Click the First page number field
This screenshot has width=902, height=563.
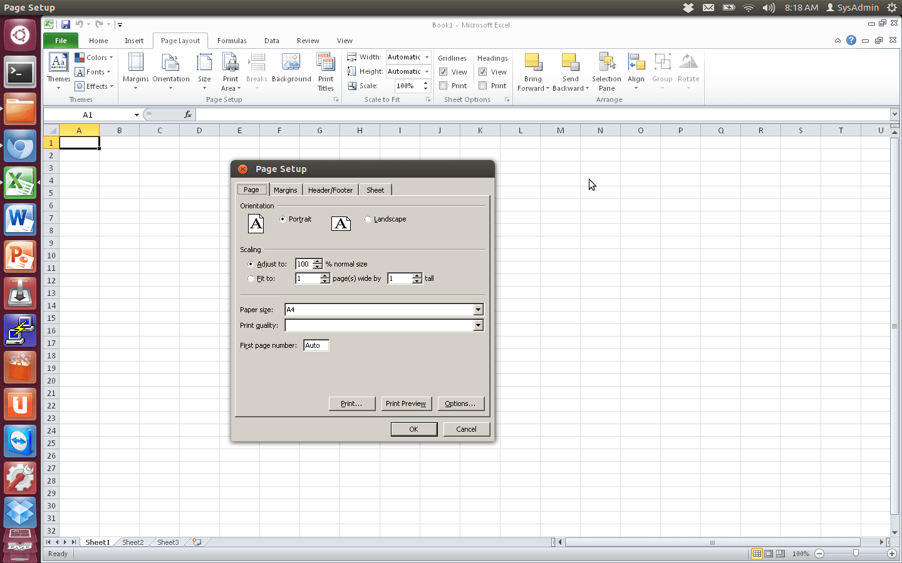pyautogui.click(x=316, y=345)
